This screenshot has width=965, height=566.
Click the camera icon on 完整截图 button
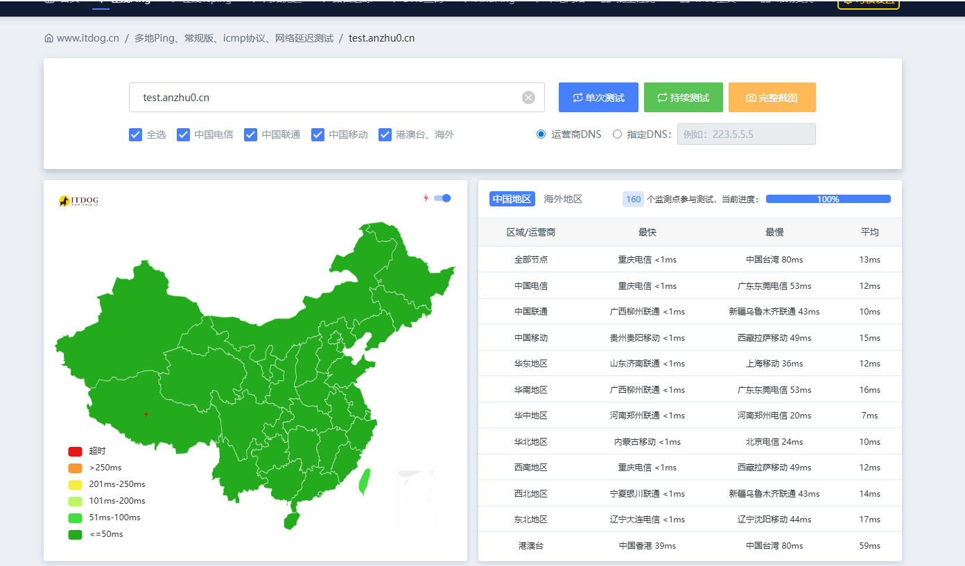[751, 98]
